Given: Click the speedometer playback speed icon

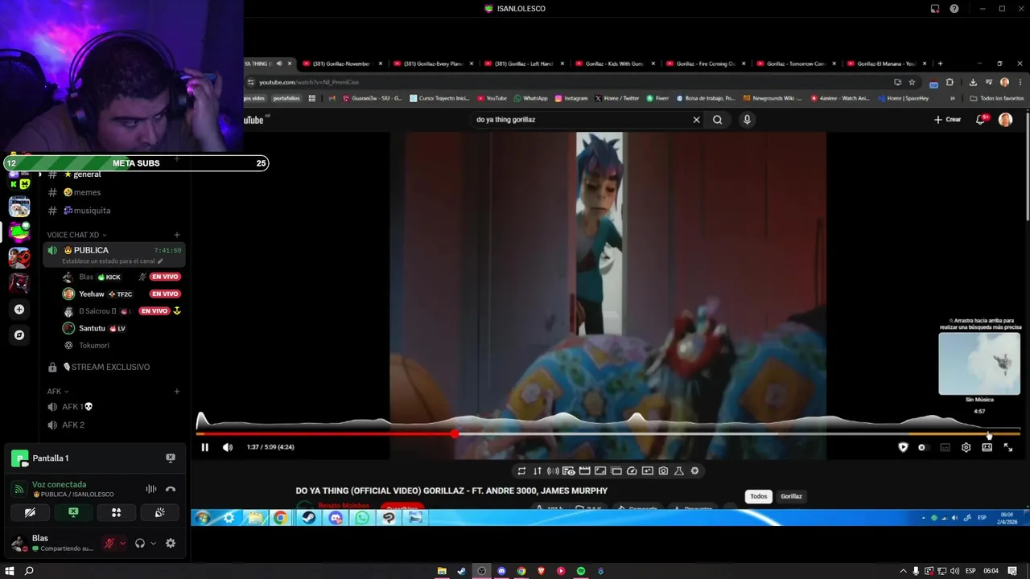Looking at the screenshot, I should pos(632,471).
